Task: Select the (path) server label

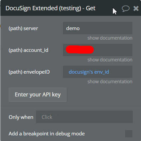Action: tap(23, 28)
